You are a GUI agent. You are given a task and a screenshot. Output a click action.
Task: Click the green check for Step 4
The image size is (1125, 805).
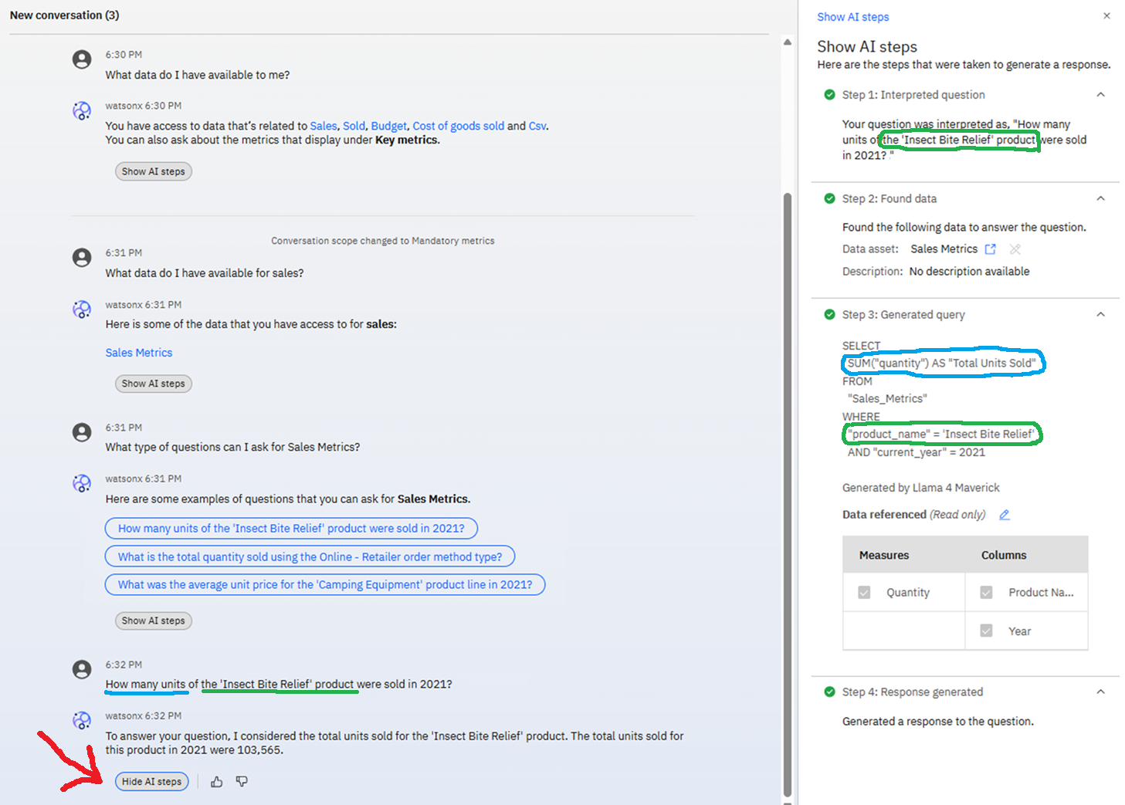point(829,692)
